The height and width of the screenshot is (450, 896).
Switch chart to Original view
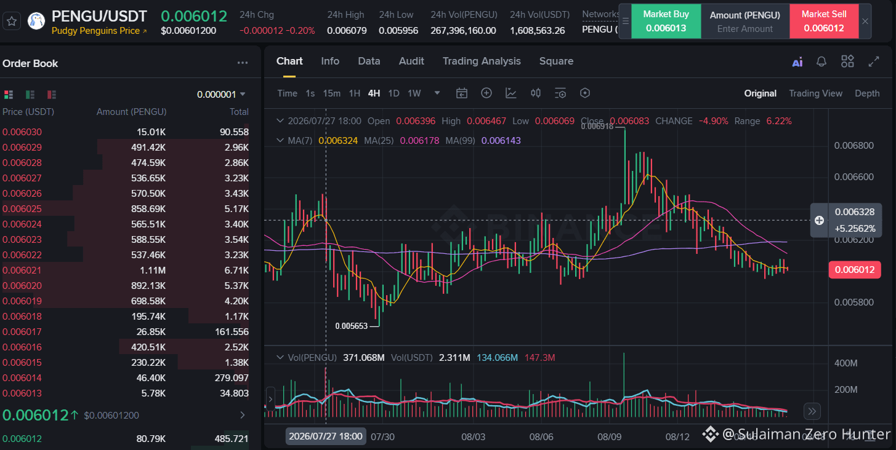tap(761, 93)
